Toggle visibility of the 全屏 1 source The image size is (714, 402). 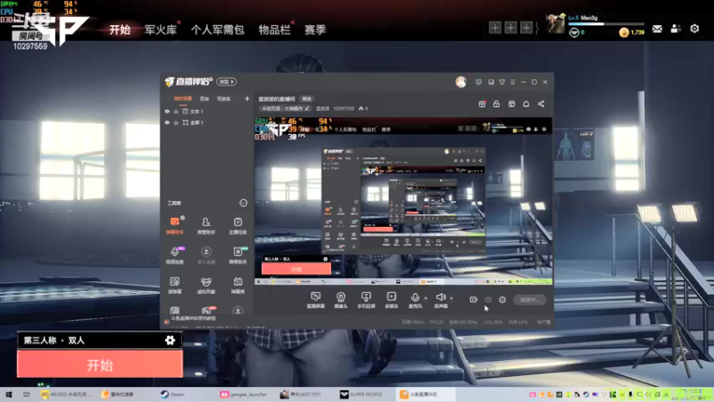[x=167, y=122]
